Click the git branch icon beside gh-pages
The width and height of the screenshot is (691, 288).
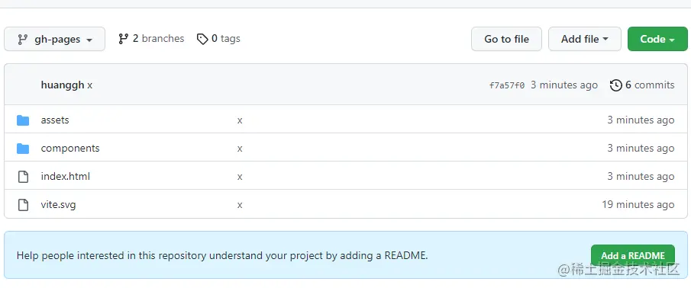22,40
